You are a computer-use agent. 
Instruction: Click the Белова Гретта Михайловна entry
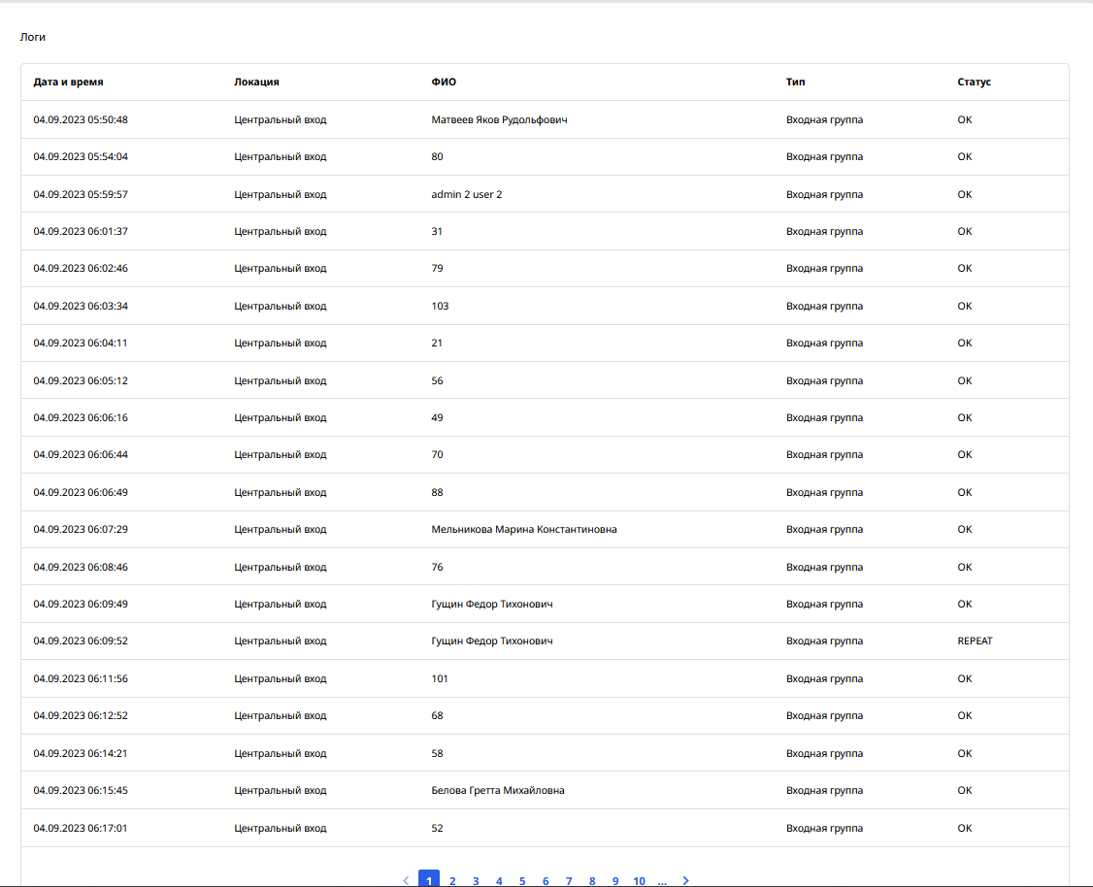[498, 791]
